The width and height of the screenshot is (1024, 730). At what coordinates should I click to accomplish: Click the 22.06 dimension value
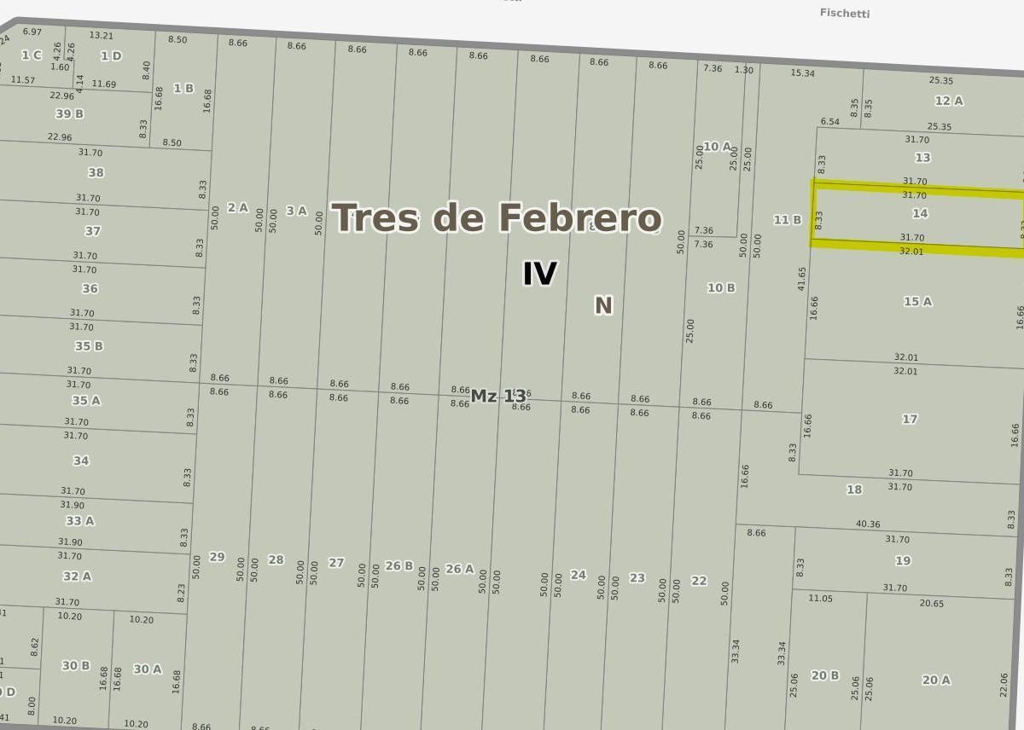point(1004,685)
